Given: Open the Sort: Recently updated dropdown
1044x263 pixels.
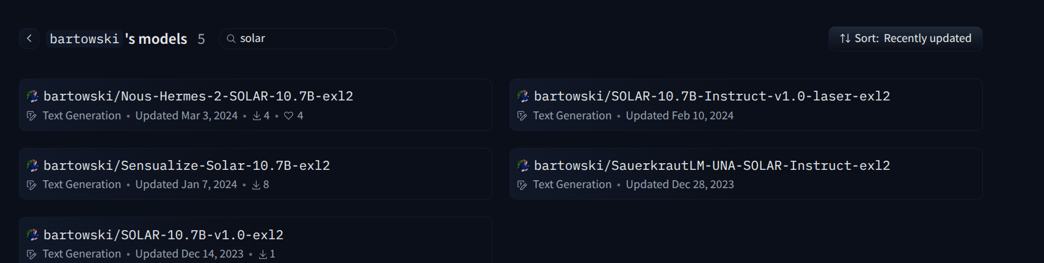Looking at the screenshot, I should [x=905, y=38].
